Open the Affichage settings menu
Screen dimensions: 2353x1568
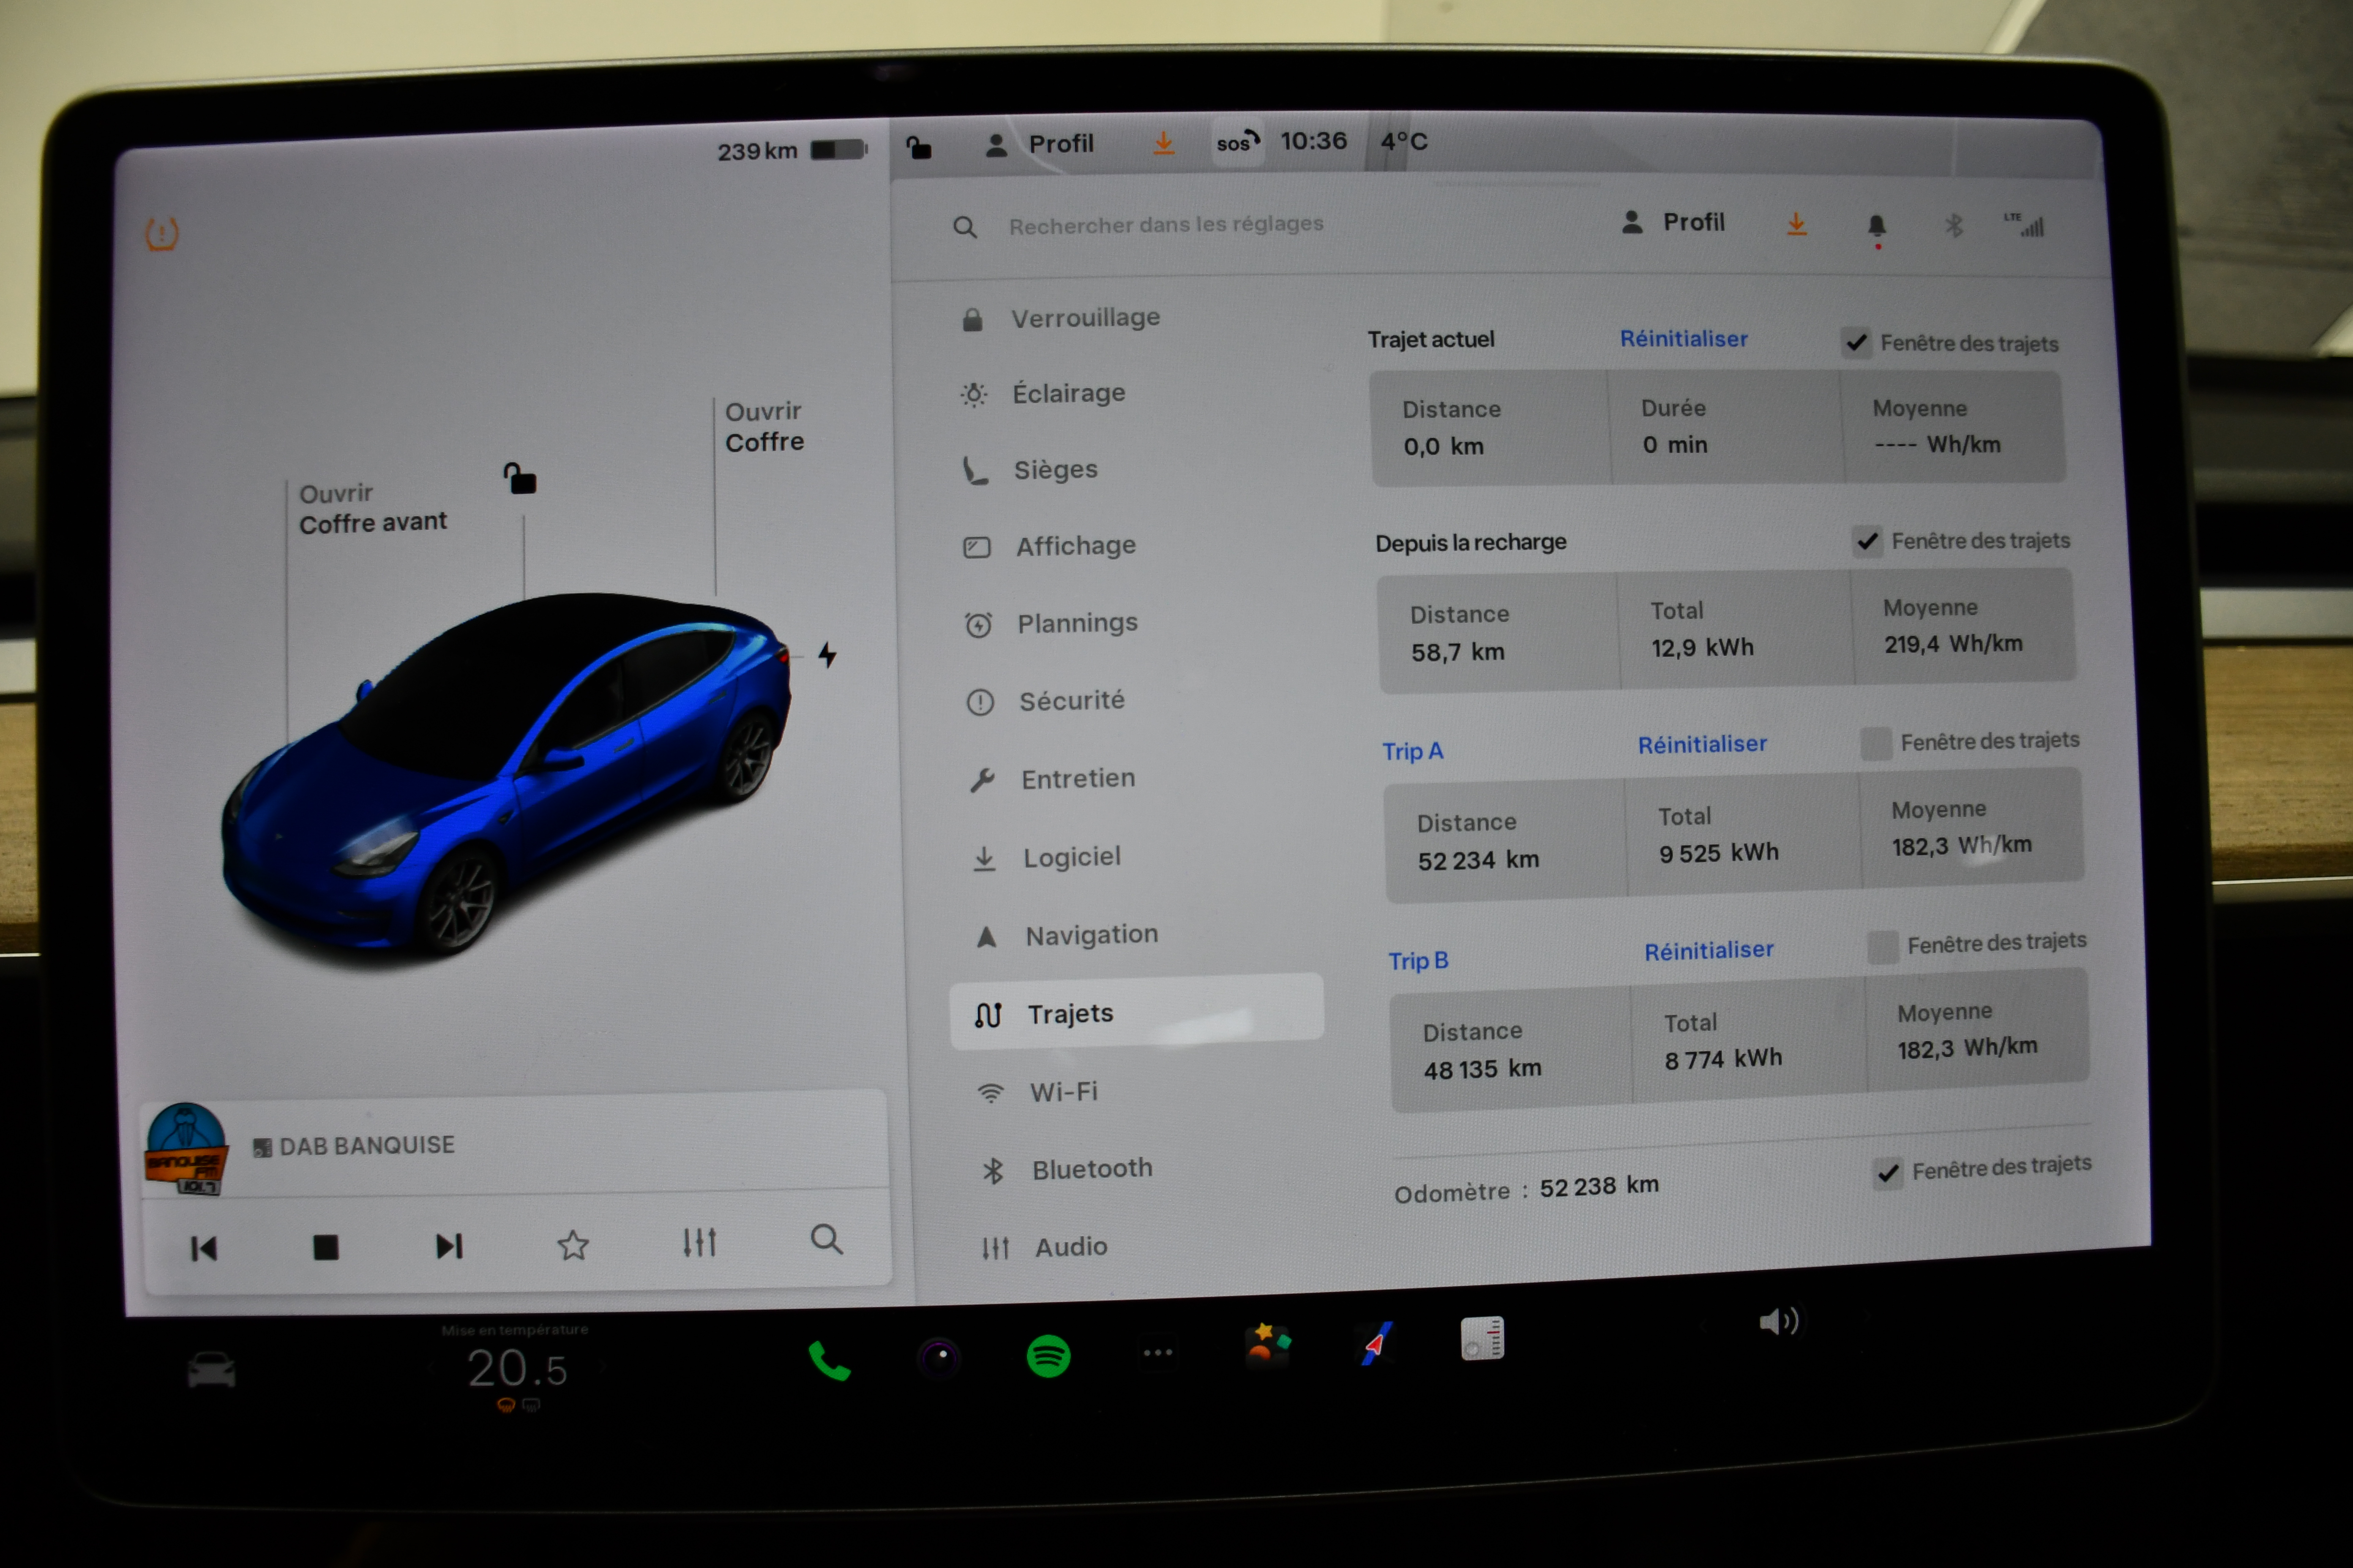click(x=1076, y=546)
